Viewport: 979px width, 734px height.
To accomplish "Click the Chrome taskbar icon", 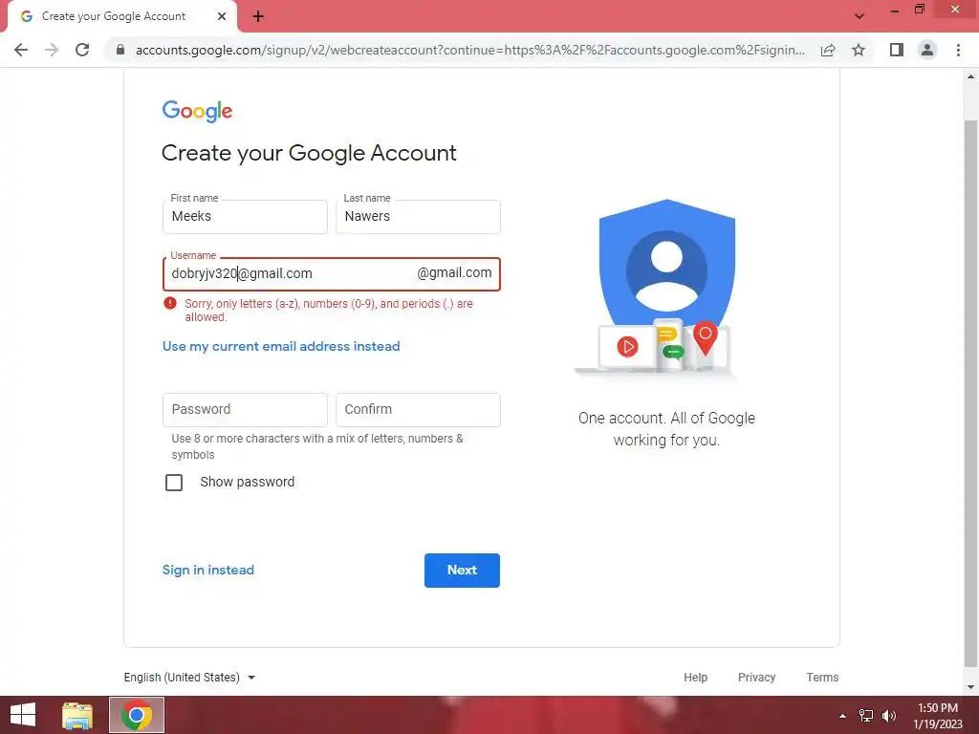I will click(137, 715).
